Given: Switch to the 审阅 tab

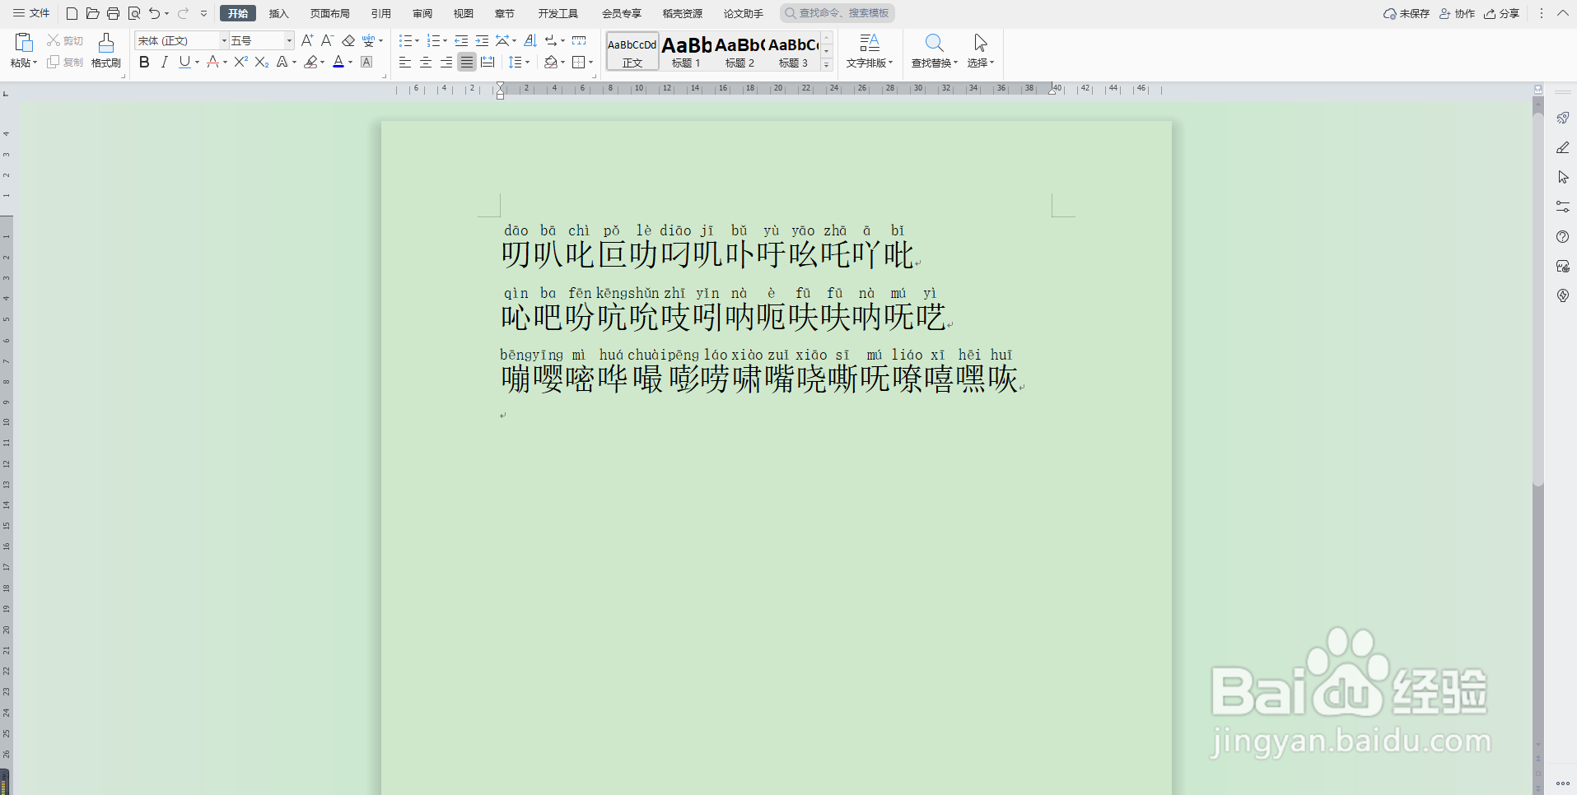Looking at the screenshot, I should tap(422, 13).
